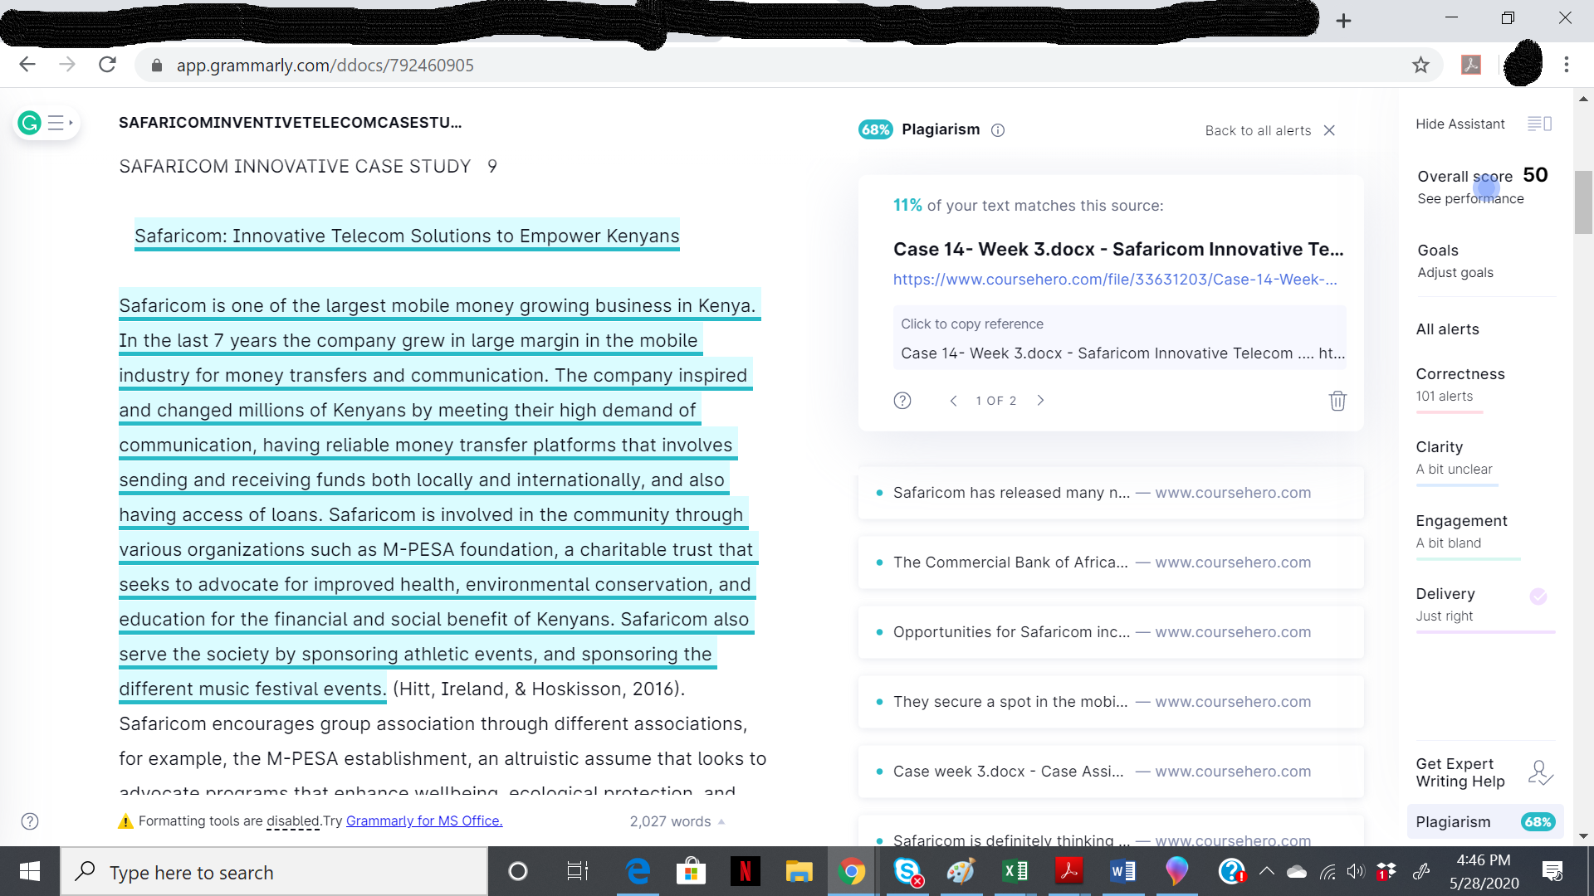This screenshot has width=1594, height=896.
Task: Open Adjust goals settings
Action: point(1455,273)
